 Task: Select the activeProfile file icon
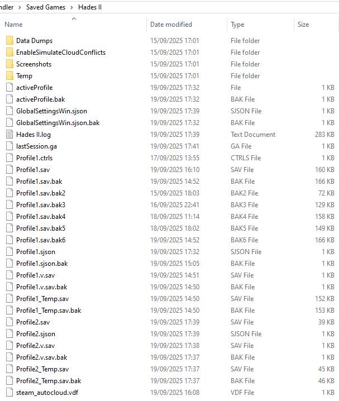pyautogui.click(x=9, y=88)
